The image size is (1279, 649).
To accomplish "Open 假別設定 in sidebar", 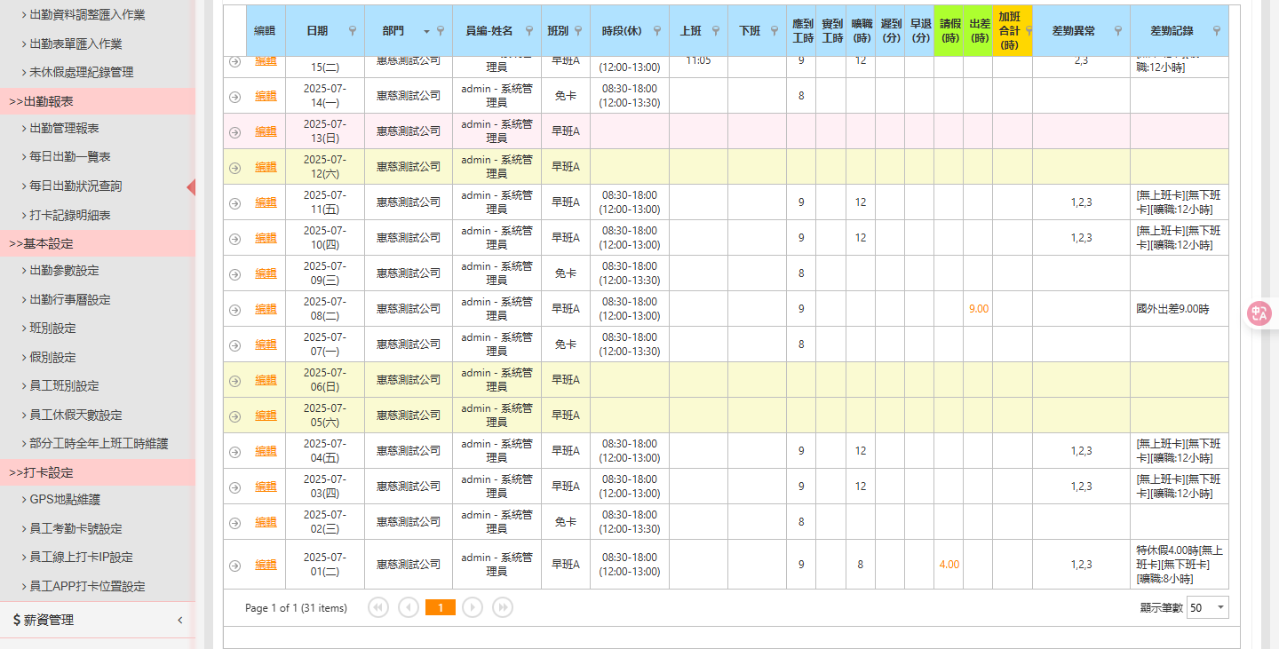I will [52, 357].
